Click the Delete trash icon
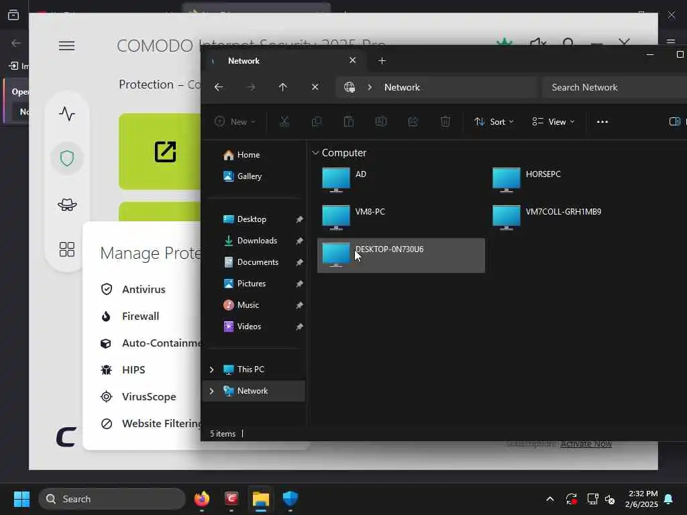This screenshot has width=687, height=515. [x=445, y=122]
